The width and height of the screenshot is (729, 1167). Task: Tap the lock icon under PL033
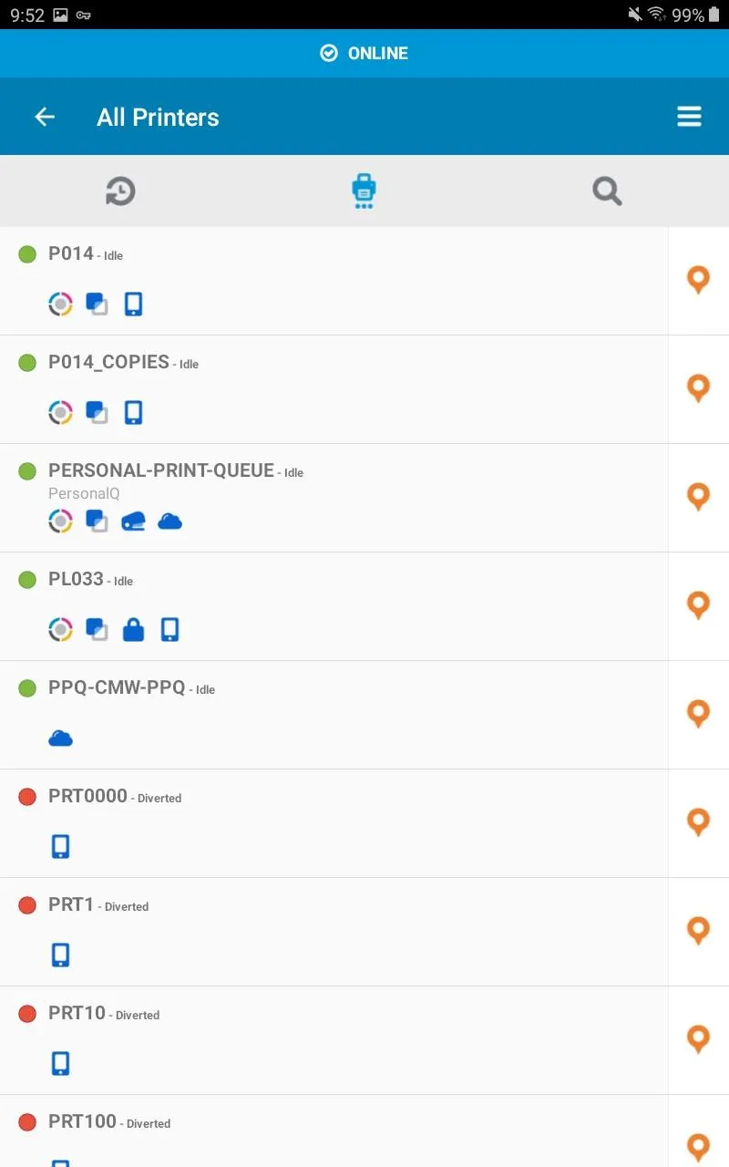coord(133,629)
